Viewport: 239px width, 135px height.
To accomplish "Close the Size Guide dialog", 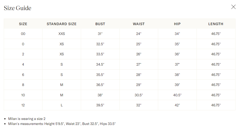I will click(x=233, y=7).
